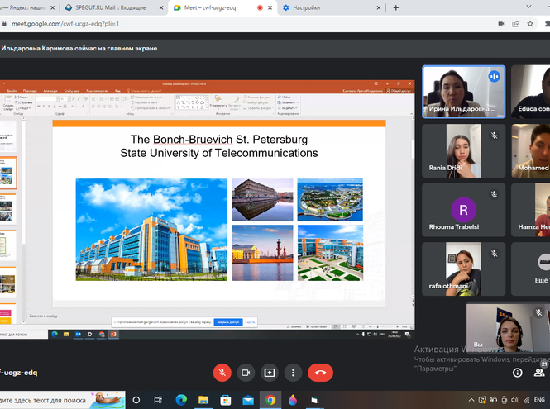Image resolution: width=550 pixels, height=409 pixels.
Task: Click Rania Dridi's video tile
Action: click(463, 150)
